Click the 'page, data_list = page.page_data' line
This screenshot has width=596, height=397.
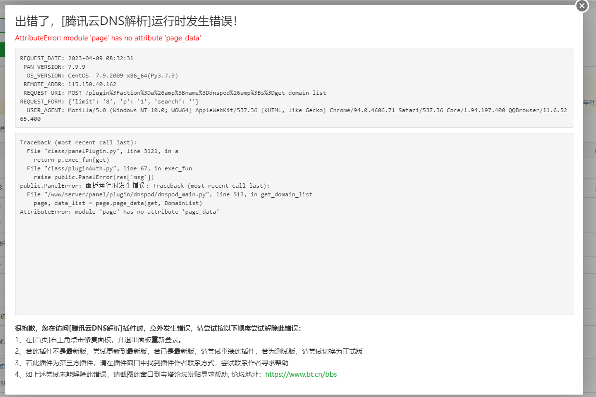[x=118, y=203]
